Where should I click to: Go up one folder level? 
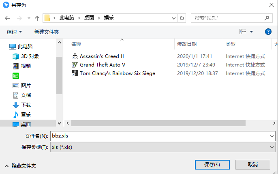37,18
